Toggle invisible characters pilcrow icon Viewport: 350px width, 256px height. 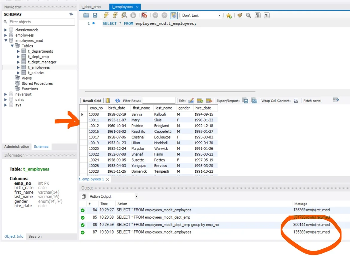coord(257,16)
